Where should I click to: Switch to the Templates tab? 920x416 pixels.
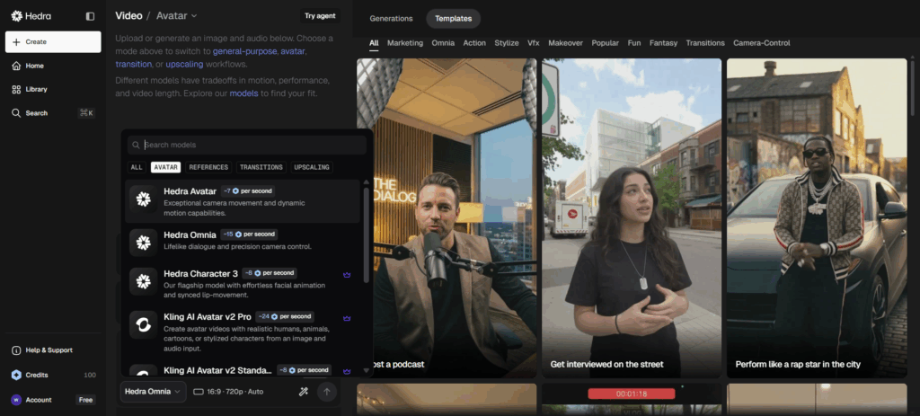tap(453, 19)
